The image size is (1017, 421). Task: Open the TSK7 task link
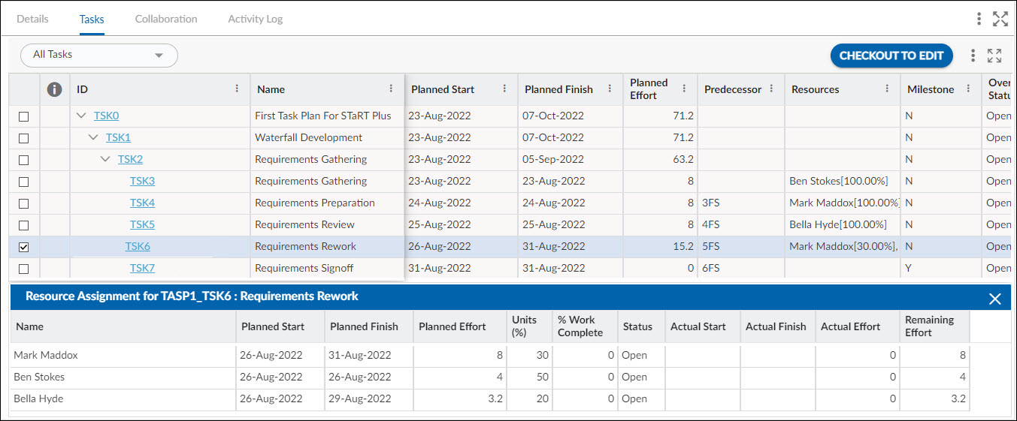[142, 269]
